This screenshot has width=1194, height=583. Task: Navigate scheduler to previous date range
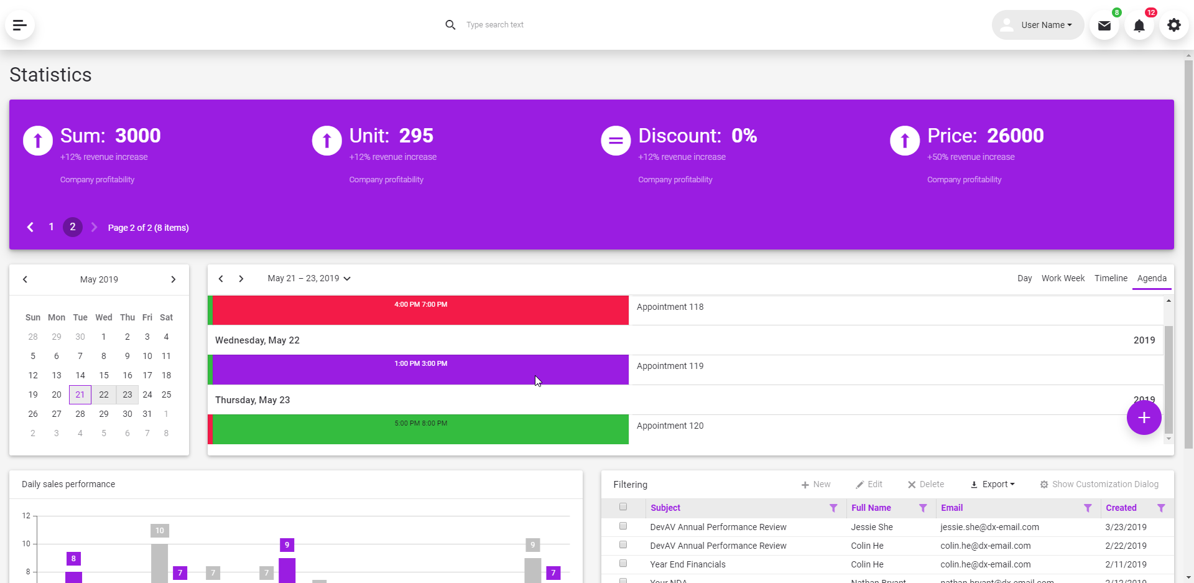[x=221, y=279]
